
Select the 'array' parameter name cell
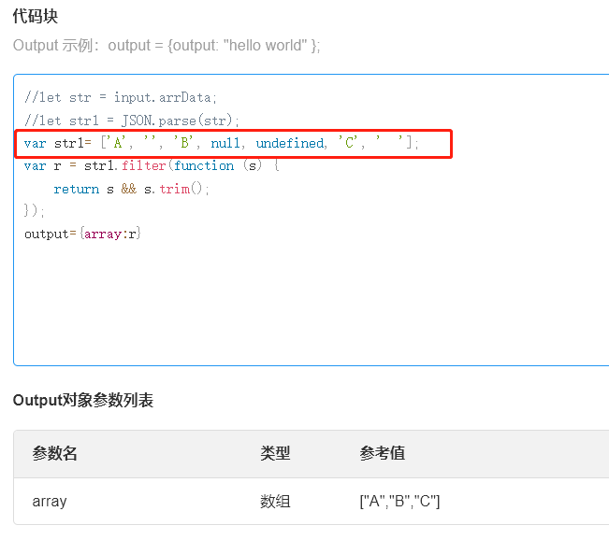tap(50, 502)
